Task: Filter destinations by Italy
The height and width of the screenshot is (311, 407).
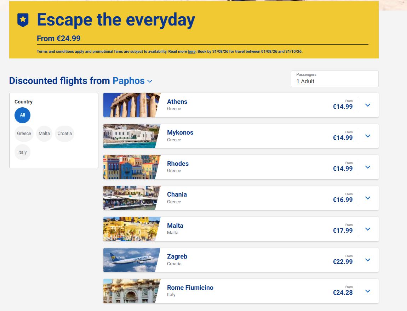Action: (x=22, y=152)
